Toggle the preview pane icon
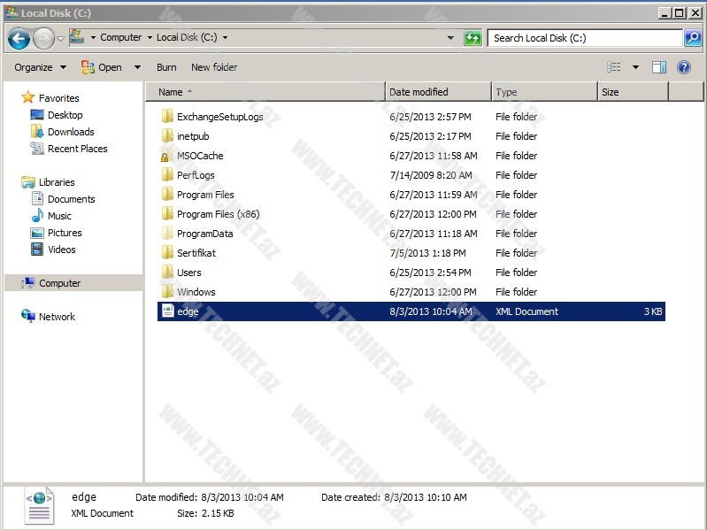This screenshot has width=707, height=530. (x=659, y=67)
